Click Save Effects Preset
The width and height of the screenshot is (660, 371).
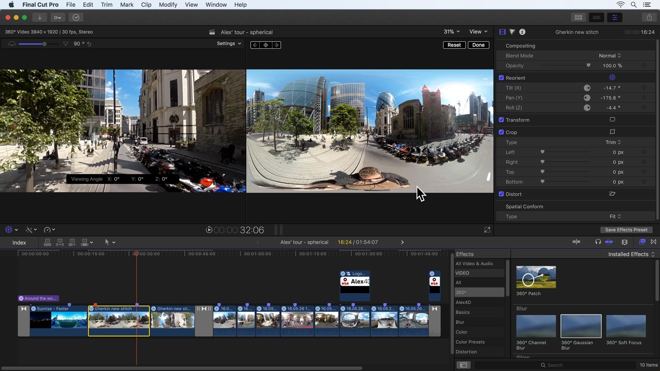(626, 230)
